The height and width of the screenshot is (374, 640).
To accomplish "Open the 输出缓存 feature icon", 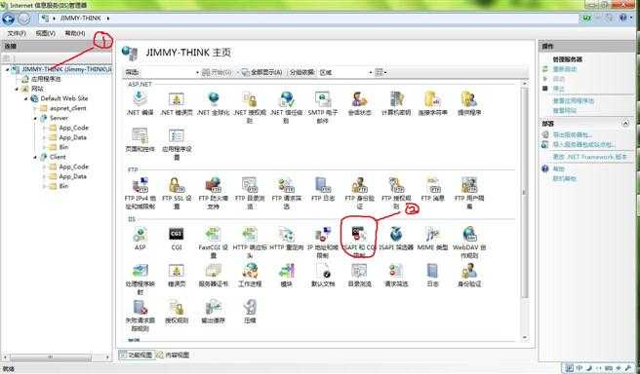I will tap(213, 312).
